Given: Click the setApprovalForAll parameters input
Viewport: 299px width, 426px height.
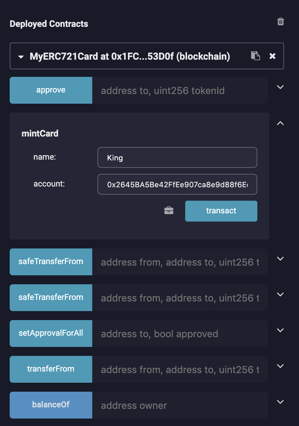Looking at the screenshot, I should pyautogui.click(x=180, y=333).
